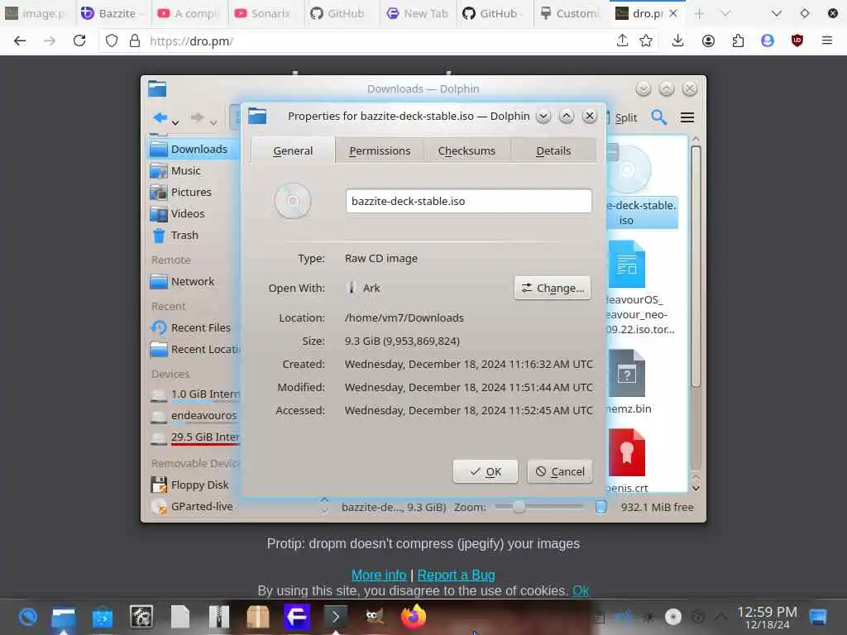Open the Downloads folder in sidebar
The width and height of the screenshot is (847, 635).
click(x=194, y=149)
